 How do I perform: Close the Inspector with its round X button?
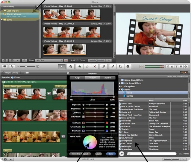tap(68, 73)
